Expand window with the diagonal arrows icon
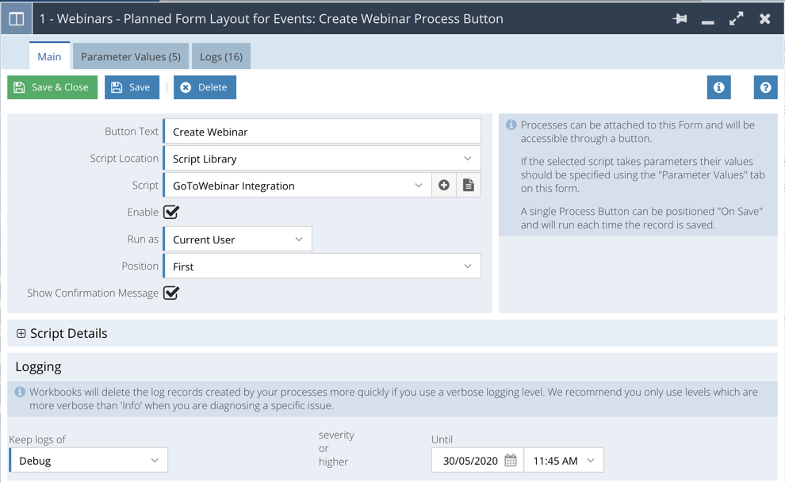Viewport: 785px width, 483px height. tap(737, 18)
